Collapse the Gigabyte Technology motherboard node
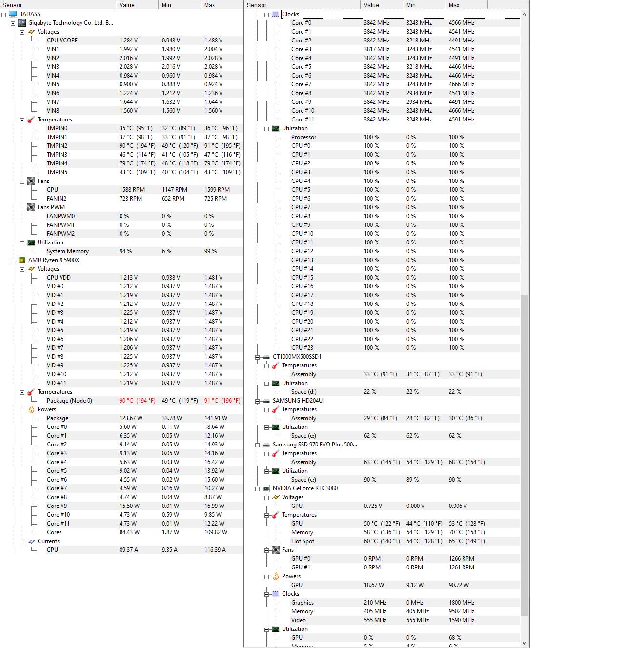 click(13, 23)
